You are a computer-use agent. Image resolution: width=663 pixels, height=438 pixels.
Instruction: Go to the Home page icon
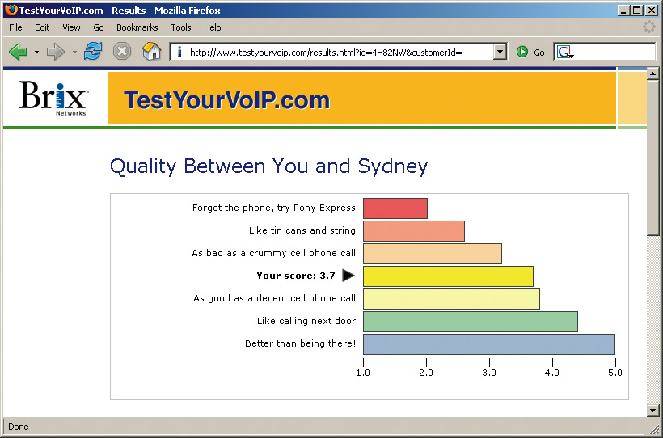(151, 52)
